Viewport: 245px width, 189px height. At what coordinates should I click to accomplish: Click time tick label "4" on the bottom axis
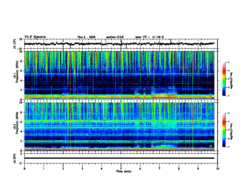102,169
